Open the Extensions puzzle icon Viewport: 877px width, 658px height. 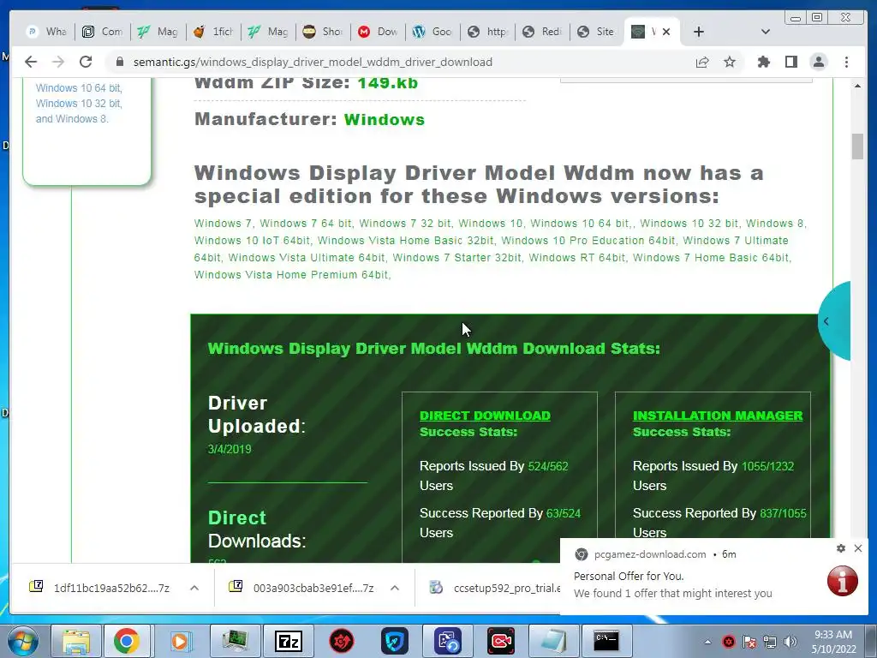(x=763, y=62)
